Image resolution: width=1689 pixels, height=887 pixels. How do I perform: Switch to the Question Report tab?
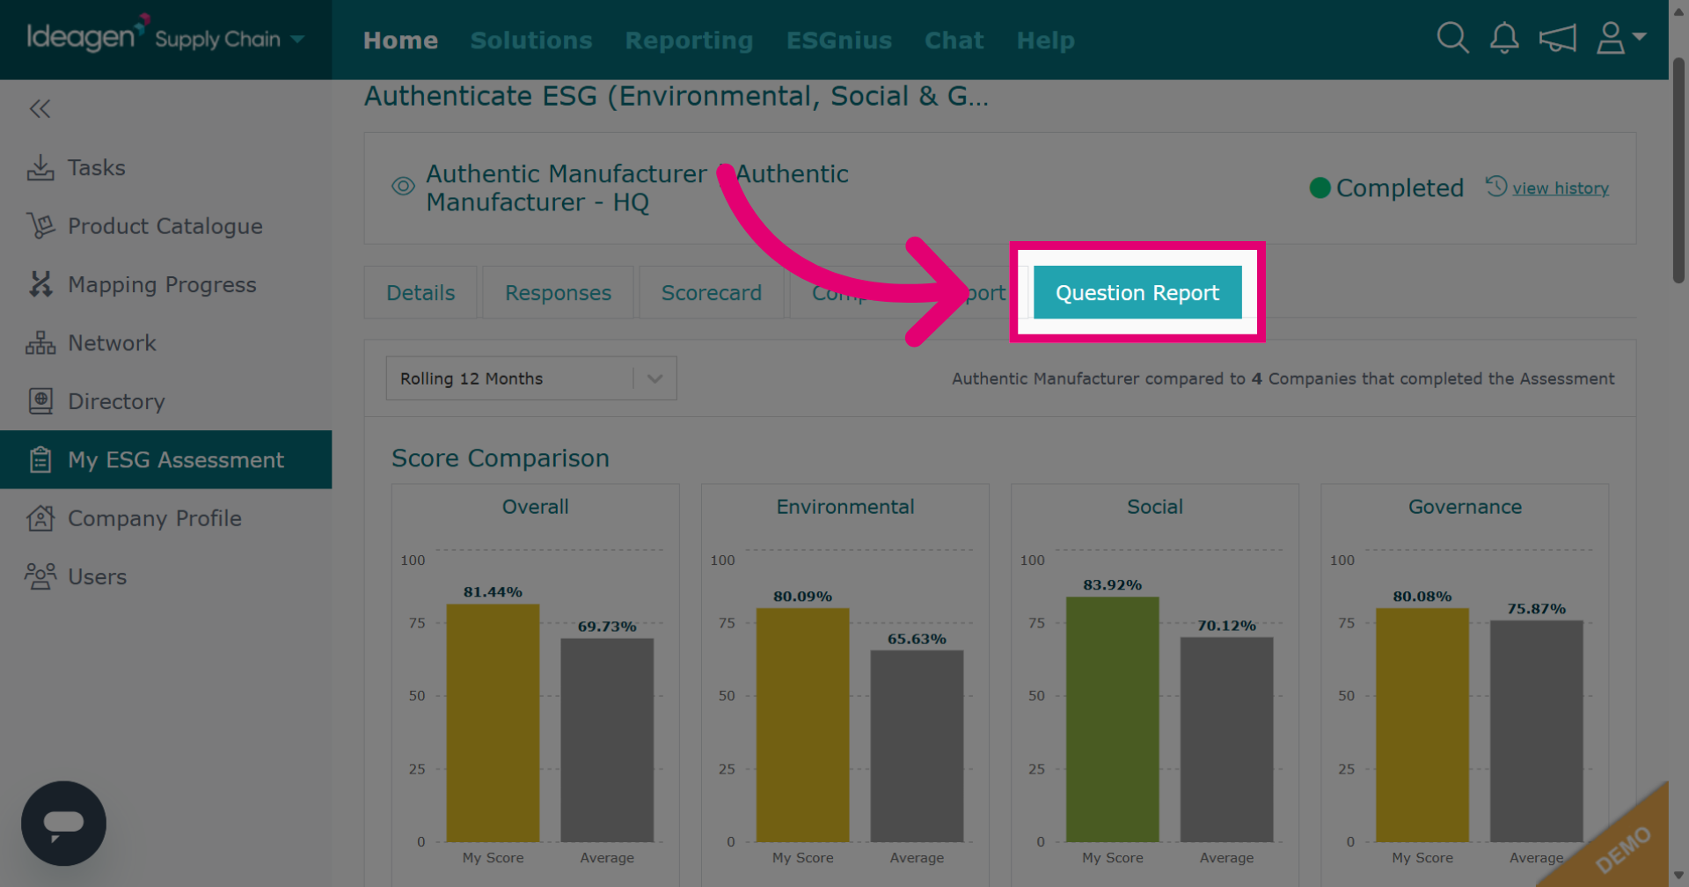click(x=1137, y=292)
